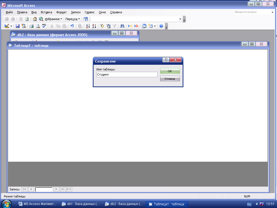The width and height of the screenshot is (277, 208).
Task: Open the Окно menu
Action: tap(102, 12)
